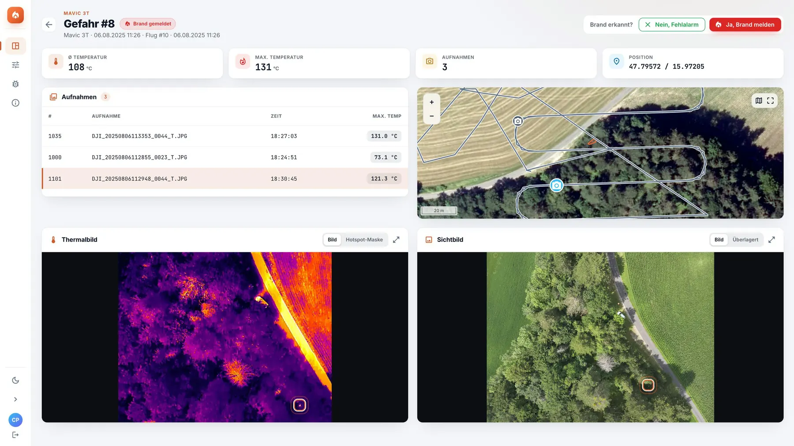
Task: Expand the Sichtbild panel
Action: [772, 240]
